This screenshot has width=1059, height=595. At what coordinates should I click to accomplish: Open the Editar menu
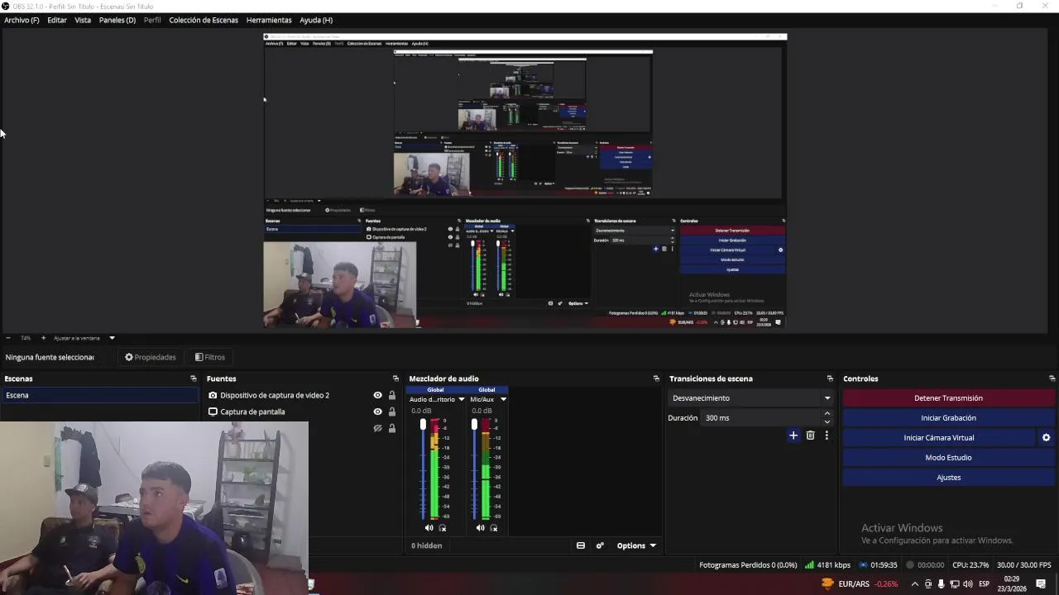57,20
